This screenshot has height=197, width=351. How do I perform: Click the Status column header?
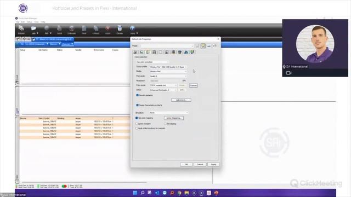[x=60, y=50]
